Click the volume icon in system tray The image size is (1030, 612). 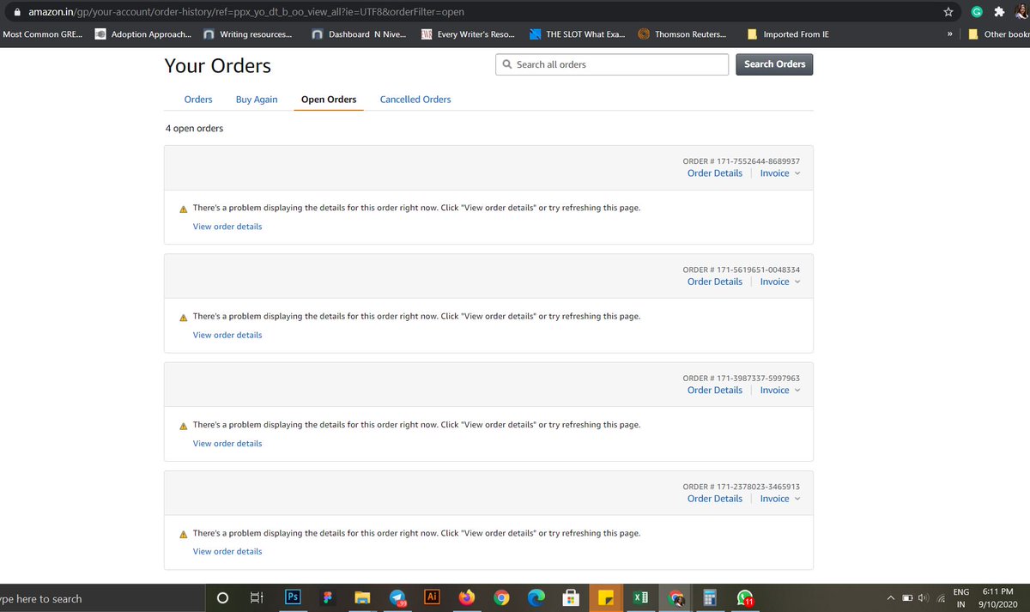tap(923, 598)
